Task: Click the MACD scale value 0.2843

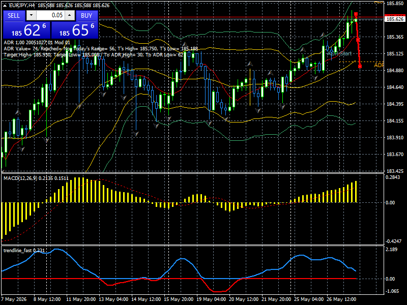Action: 393,177
